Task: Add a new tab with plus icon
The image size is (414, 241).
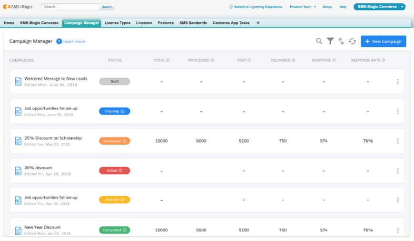Action: point(258,23)
